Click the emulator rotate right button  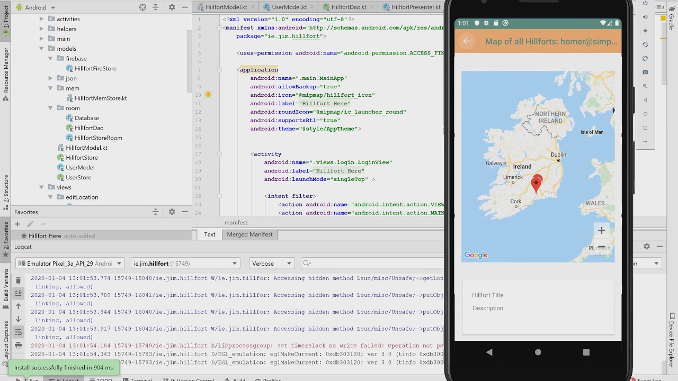(x=645, y=58)
